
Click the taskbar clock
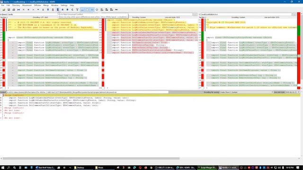click(290, 168)
